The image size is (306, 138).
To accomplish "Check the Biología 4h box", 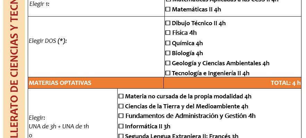I will point(168,53).
